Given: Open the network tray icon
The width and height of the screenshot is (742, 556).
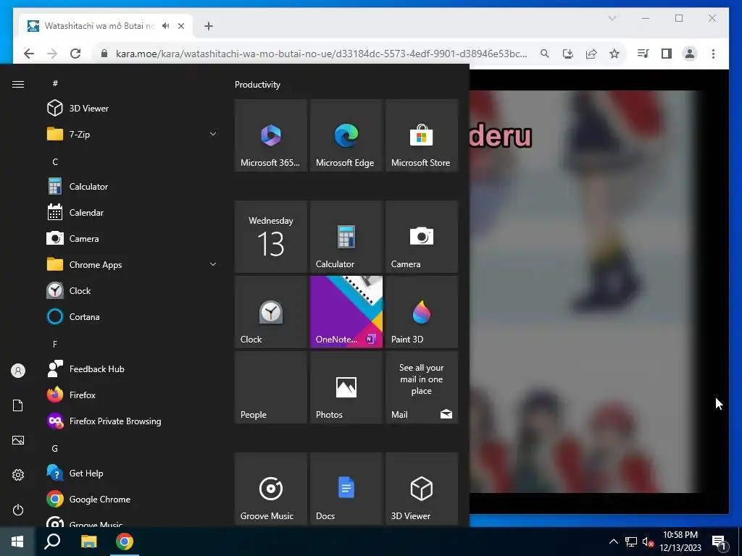Looking at the screenshot, I should click(631, 542).
